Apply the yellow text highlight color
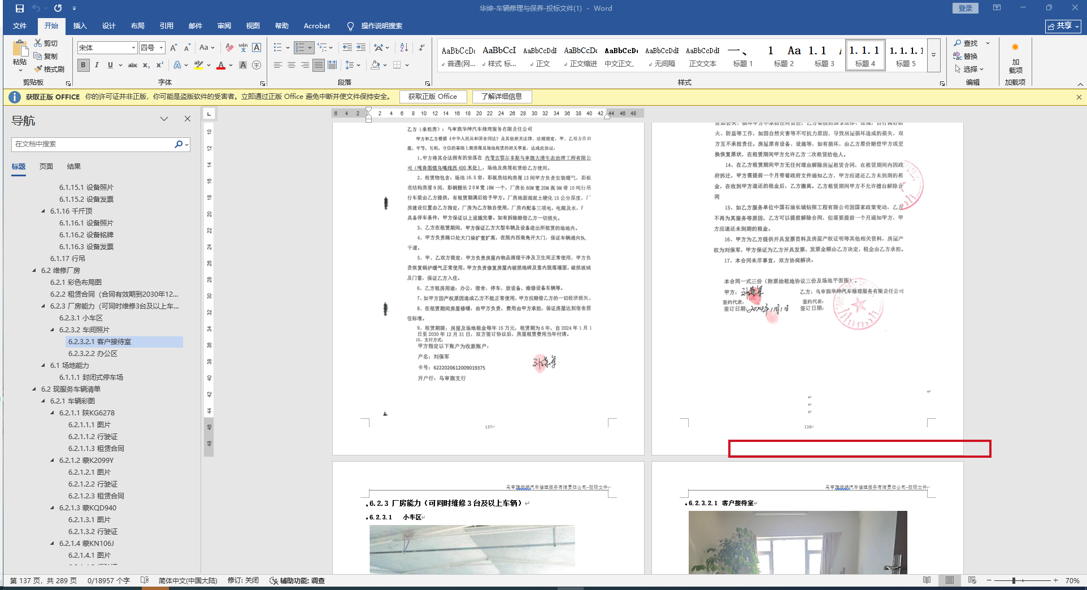This screenshot has height=590, width=1087. [199, 65]
